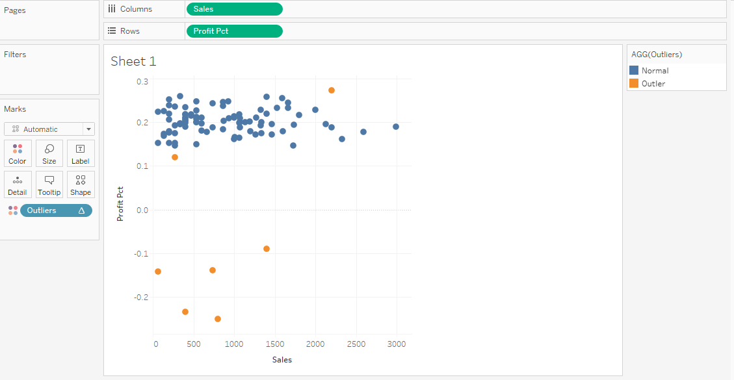734x380 pixels.
Task: Click the AGG(Outliers) legend header
Action: tap(658, 54)
